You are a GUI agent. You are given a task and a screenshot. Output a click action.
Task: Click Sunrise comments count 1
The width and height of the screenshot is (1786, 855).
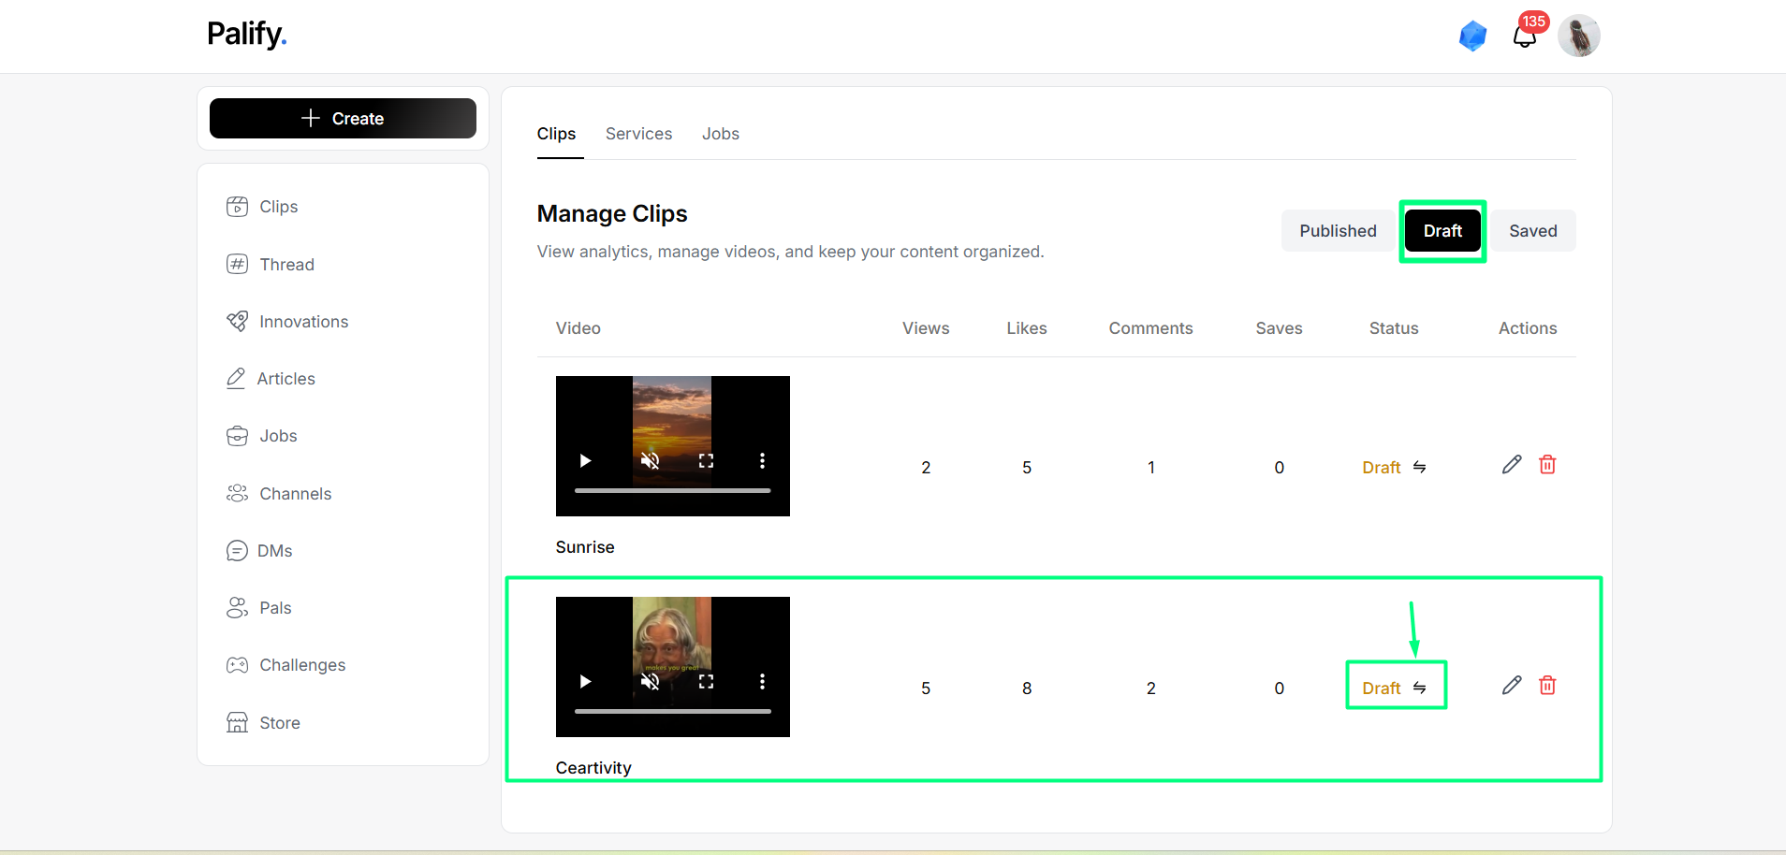pyautogui.click(x=1150, y=468)
